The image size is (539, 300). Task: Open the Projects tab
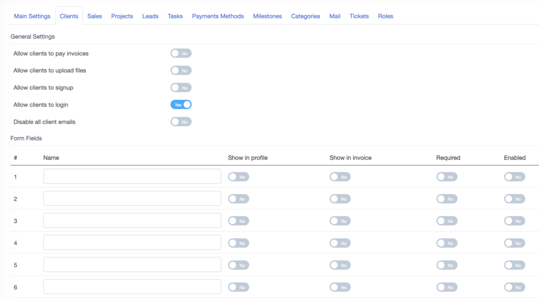click(x=122, y=16)
